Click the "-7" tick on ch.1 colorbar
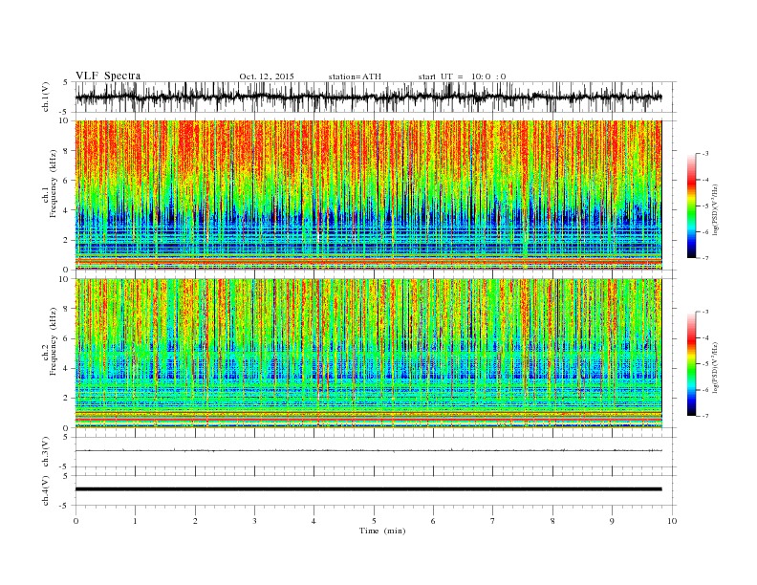 point(705,258)
